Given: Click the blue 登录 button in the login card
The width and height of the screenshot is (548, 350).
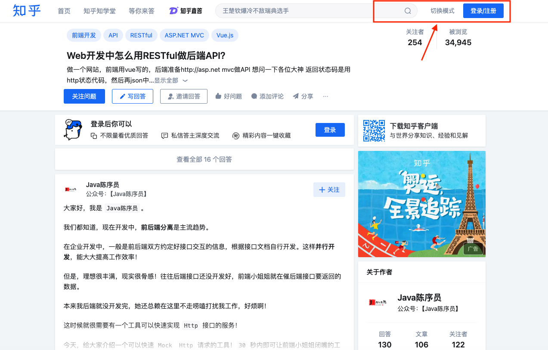Looking at the screenshot, I should (x=330, y=130).
